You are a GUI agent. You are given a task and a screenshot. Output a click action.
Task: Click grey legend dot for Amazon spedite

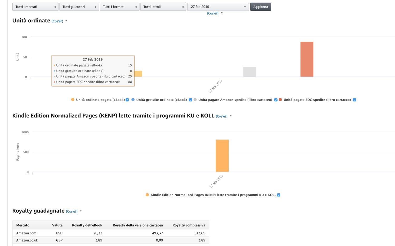point(195,99)
